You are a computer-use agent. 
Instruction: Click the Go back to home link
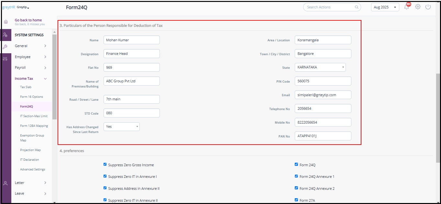28,20
